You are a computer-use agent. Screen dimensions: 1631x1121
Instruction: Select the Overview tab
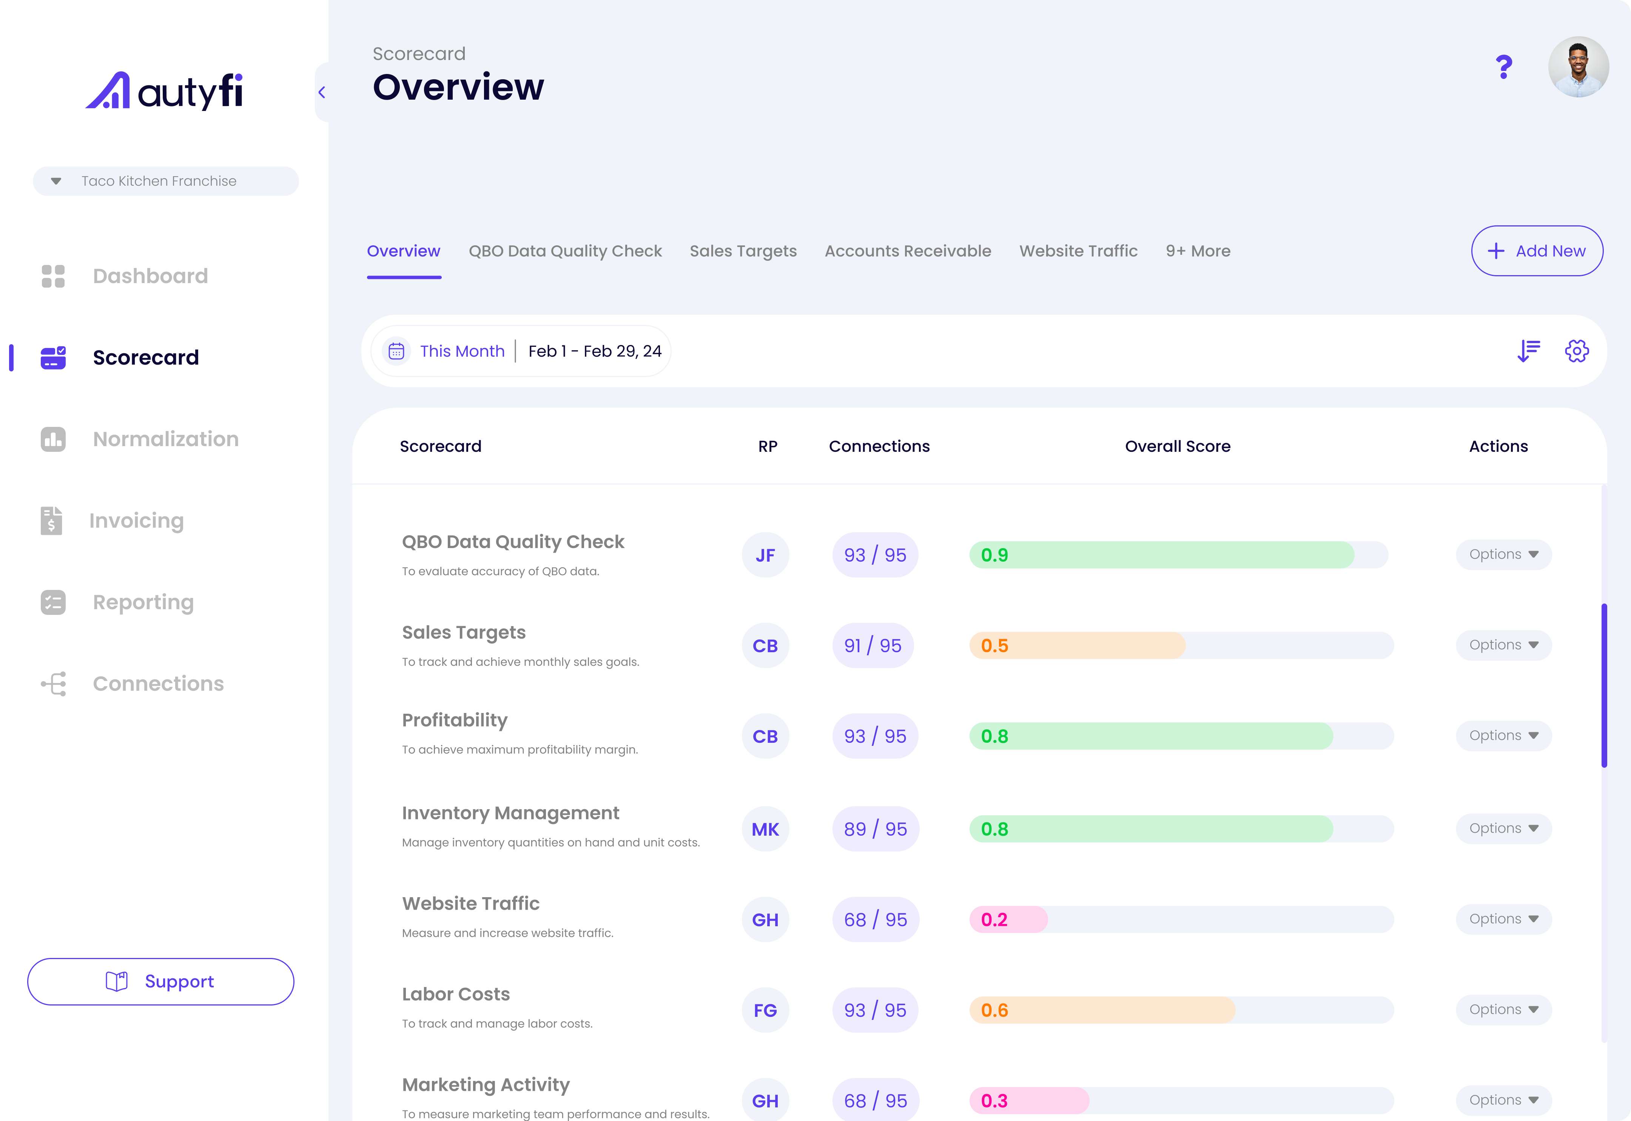[x=403, y=251]
